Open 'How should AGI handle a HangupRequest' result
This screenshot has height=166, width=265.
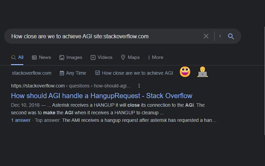pyautogui.click(x=101, y=96)
